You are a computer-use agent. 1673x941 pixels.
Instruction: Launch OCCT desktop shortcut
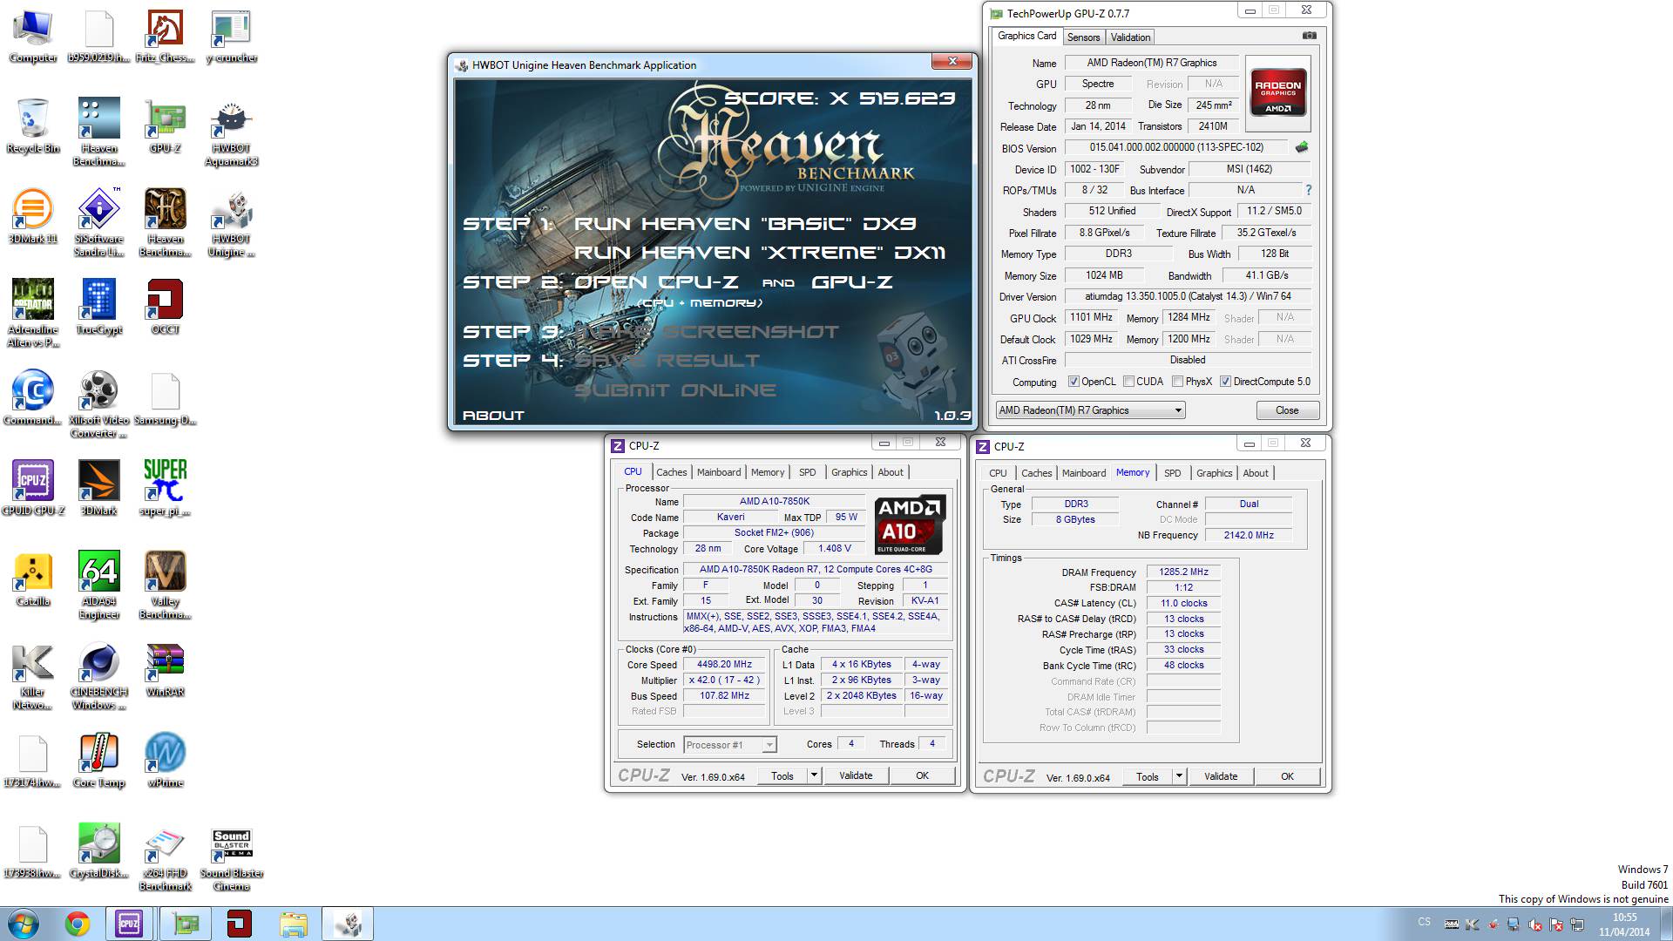[166, 308]
